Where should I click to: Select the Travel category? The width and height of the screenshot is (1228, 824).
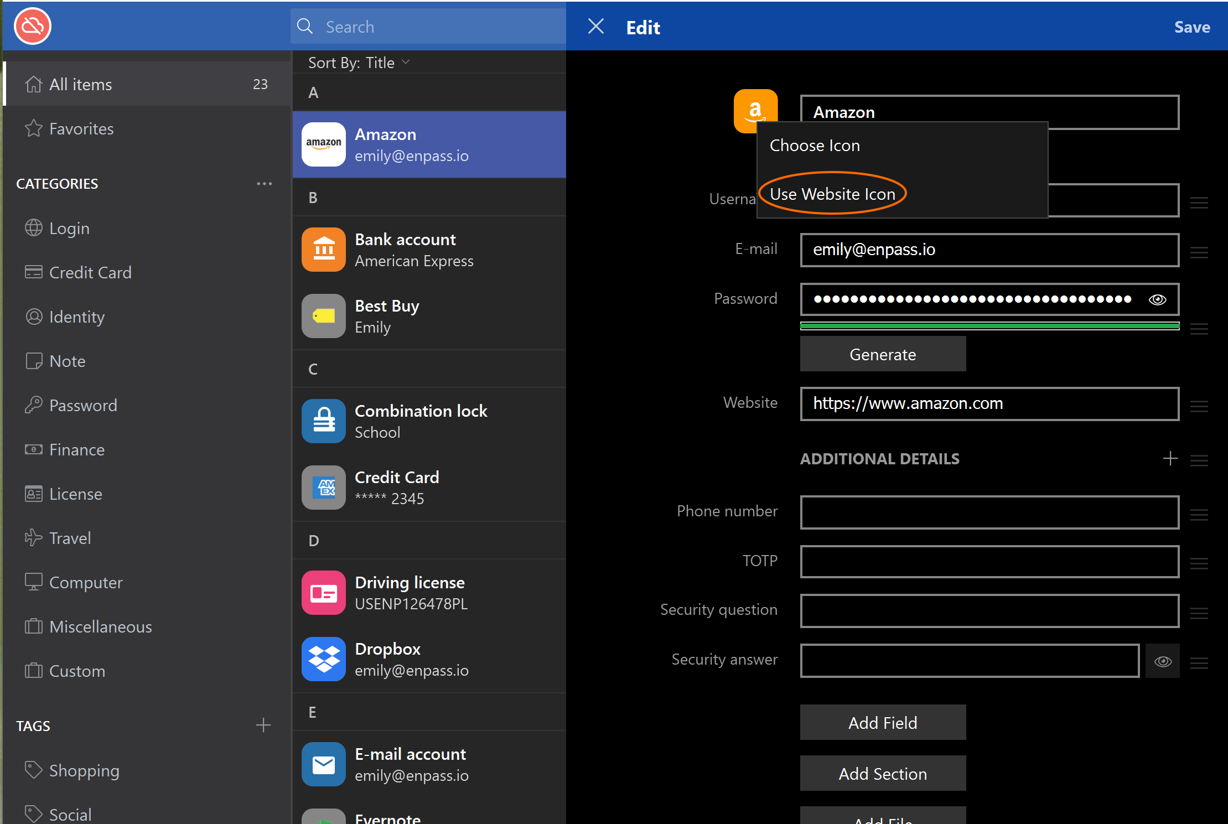pyautogui.click(x=147, y=538)
